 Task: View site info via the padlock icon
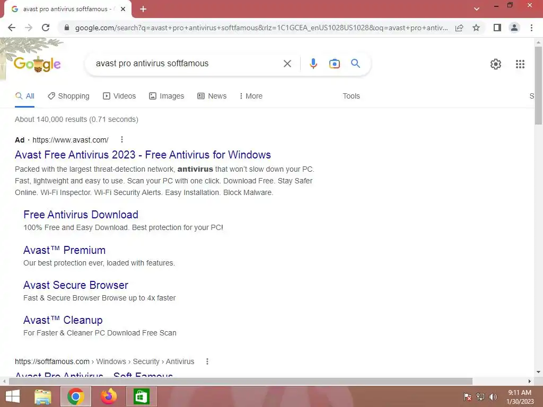(x=67, y=28)
